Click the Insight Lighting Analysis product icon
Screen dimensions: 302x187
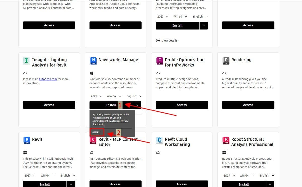point(26,60)
